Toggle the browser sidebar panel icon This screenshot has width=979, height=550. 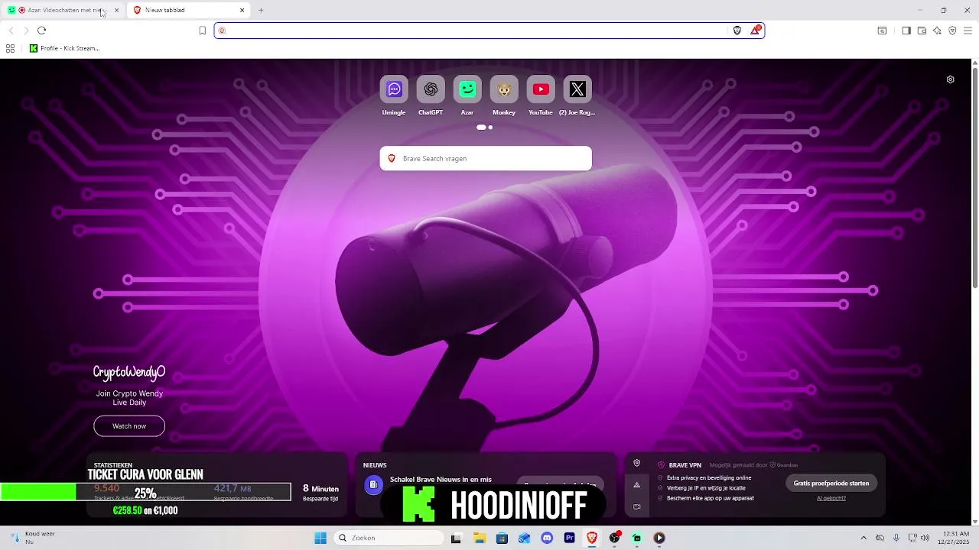tap(906, 31)
